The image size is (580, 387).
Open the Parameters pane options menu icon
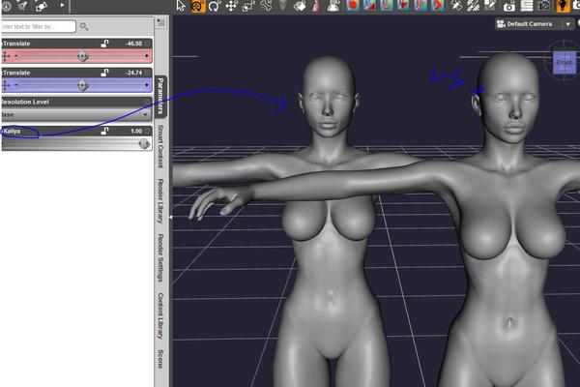coord(160,22)
